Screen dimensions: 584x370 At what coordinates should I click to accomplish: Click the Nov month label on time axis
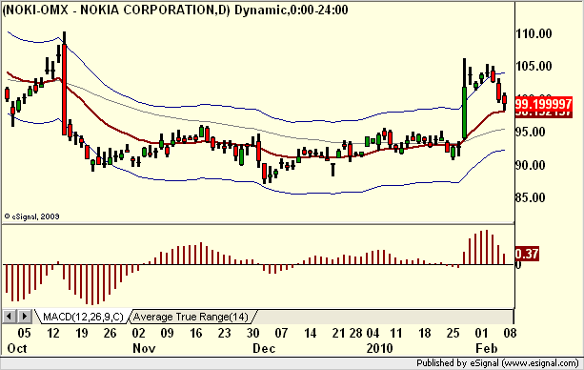tap(144, 348)
